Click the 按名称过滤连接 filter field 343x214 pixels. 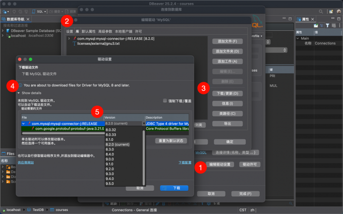(x=31, y=25)
